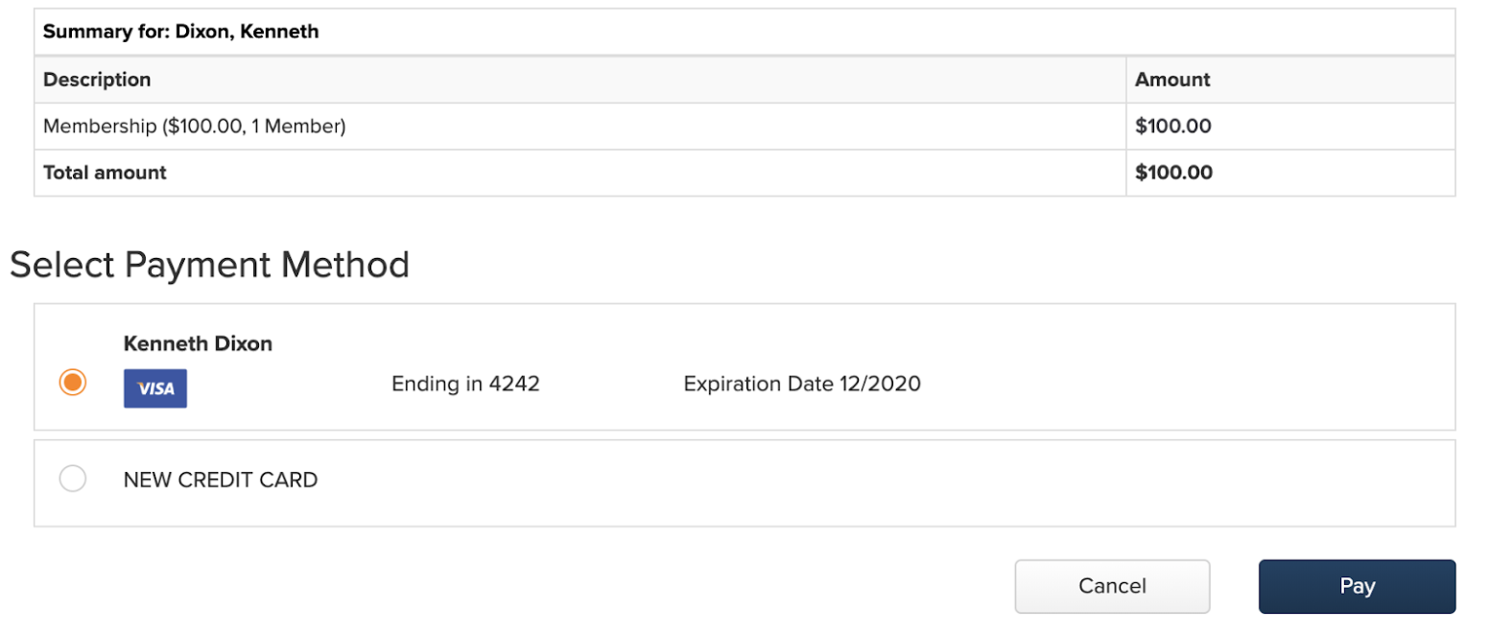1491x633 pixels.
Task: Click the Kenneth Dixon cardholder name
Action: tap(198, 343)
